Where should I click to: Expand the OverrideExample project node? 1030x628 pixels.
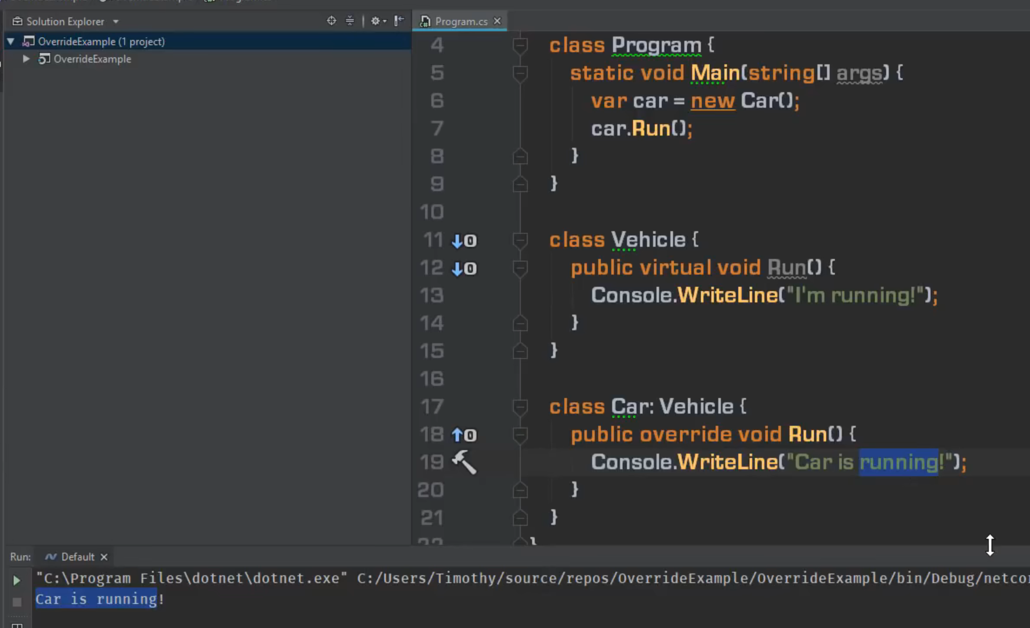pyautogui.click(x=26, y=59)
